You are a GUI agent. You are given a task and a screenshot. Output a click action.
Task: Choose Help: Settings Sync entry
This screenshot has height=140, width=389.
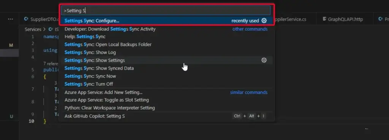(167, 37)
